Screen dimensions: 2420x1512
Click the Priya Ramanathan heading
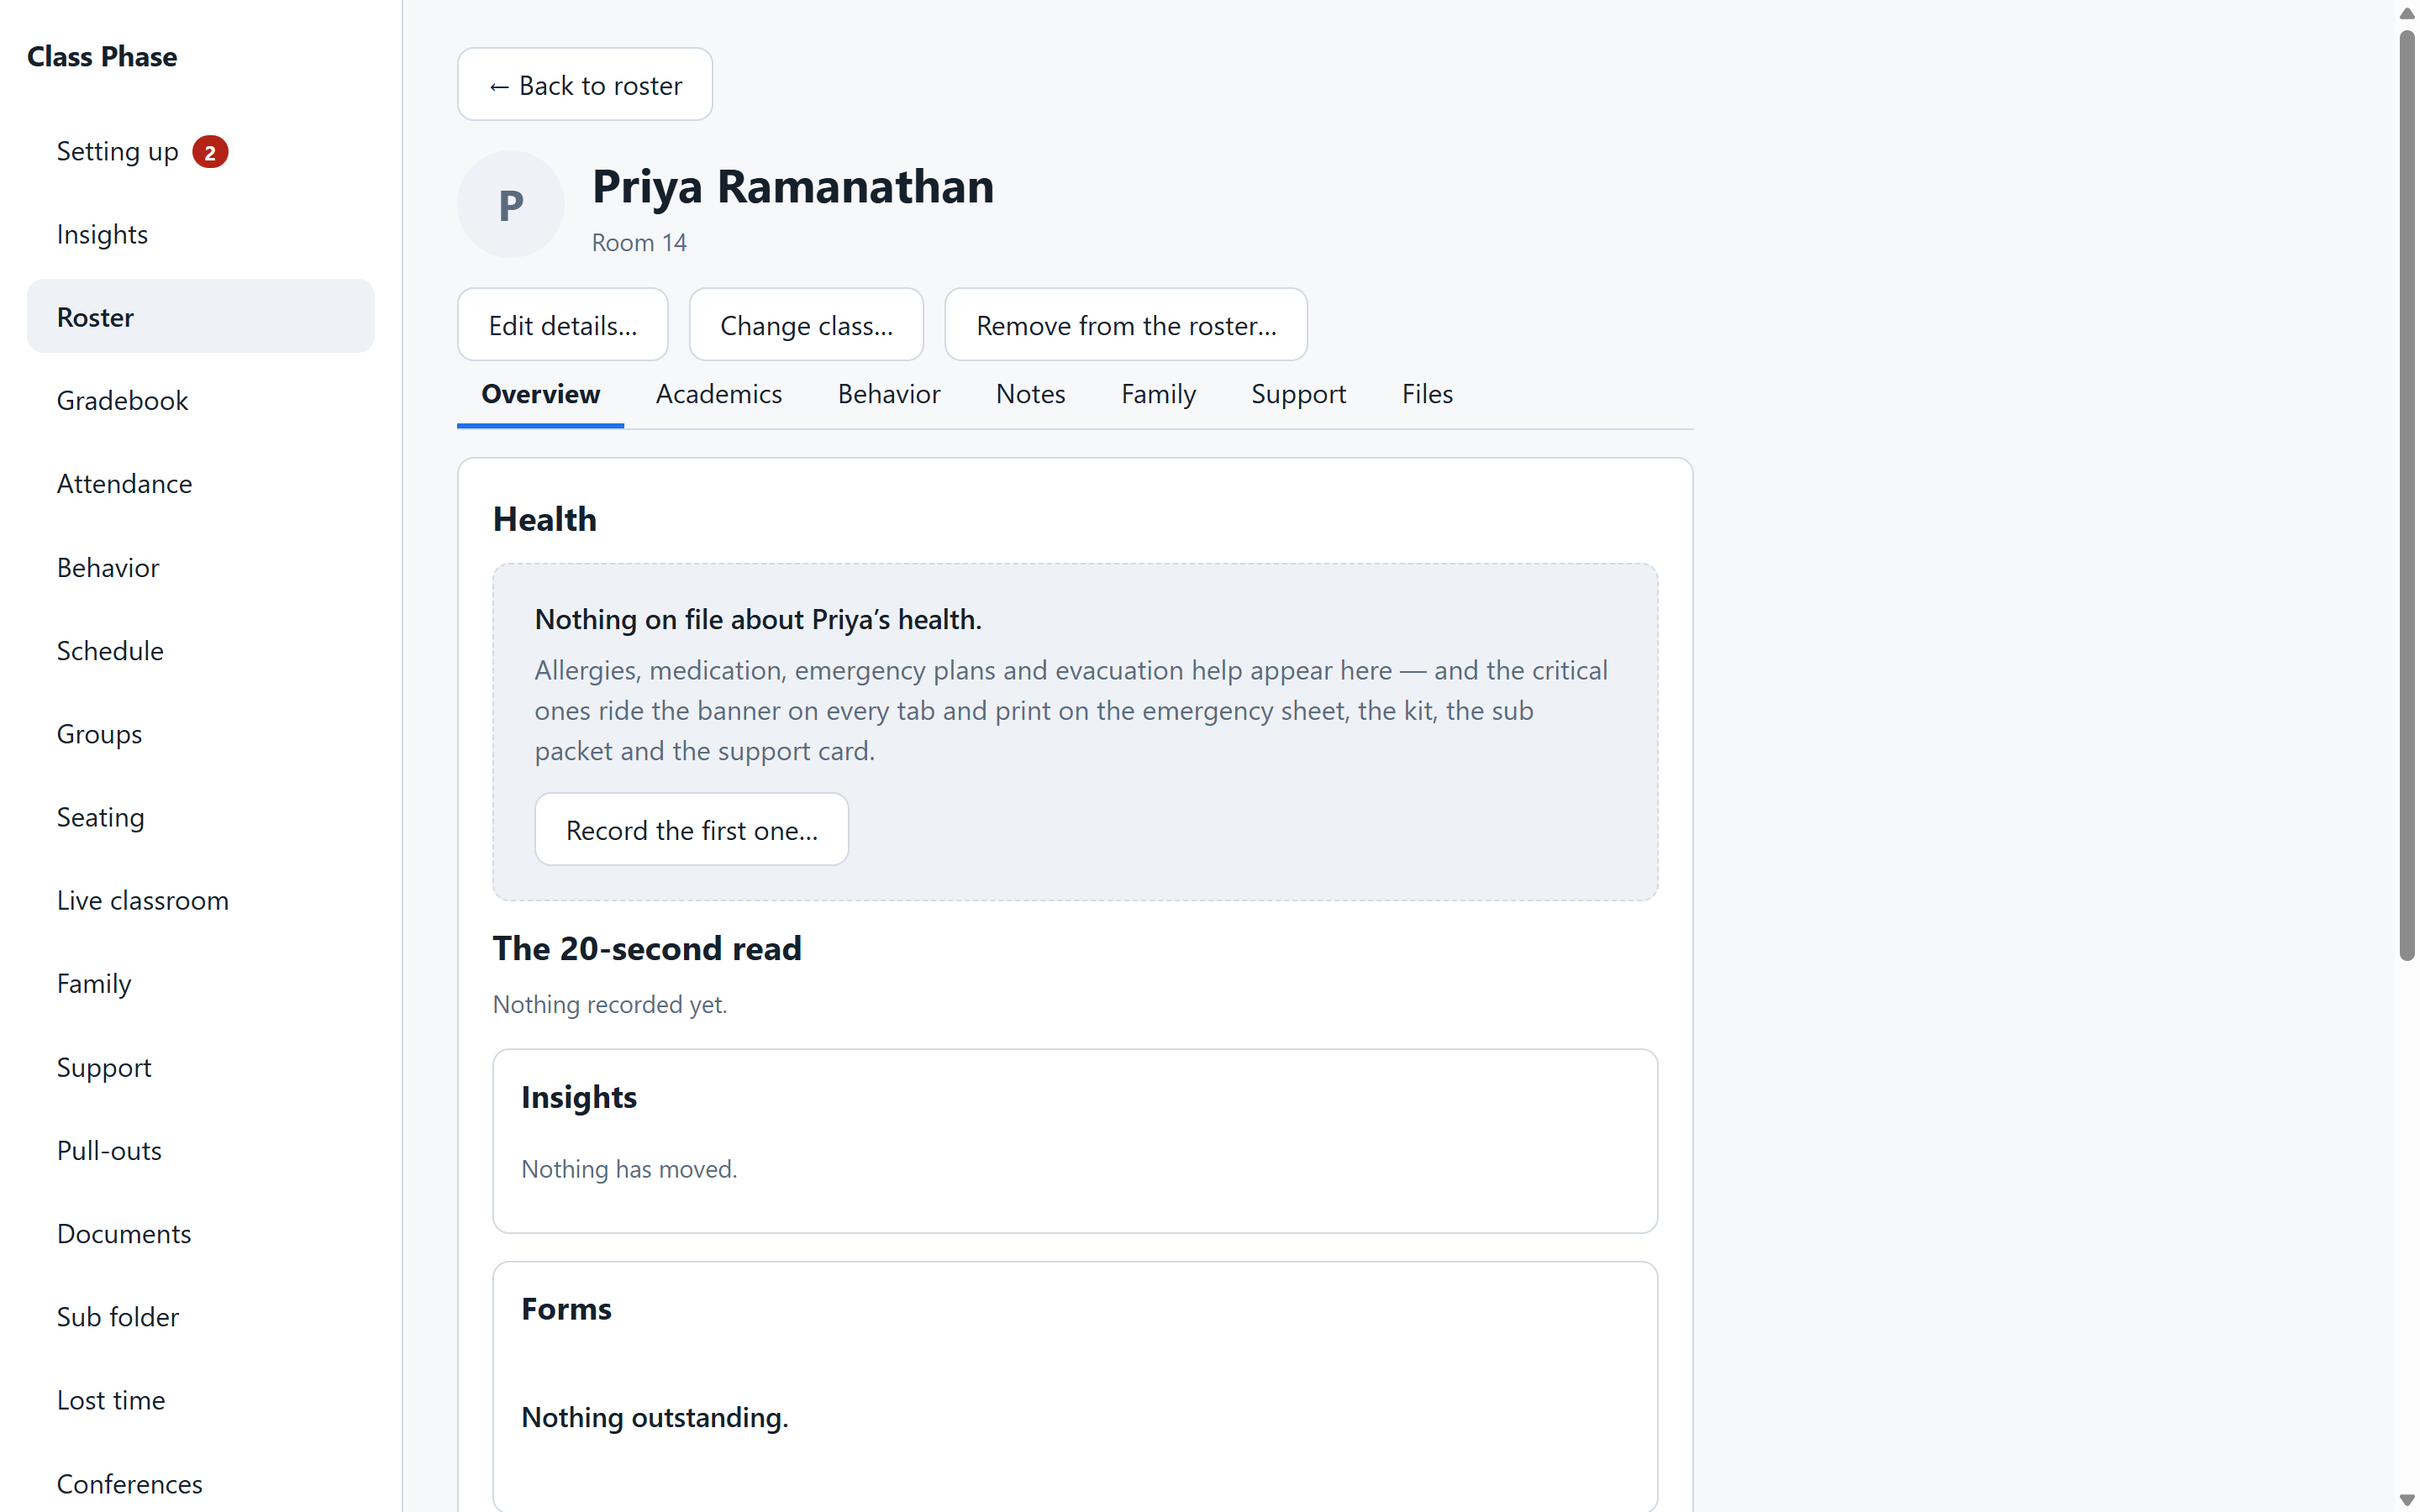(x=793, y=187)
